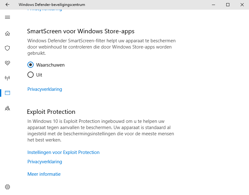Select the Uit radio button
This screenshot has height=195, width=249.
pyautogui.click(x=31, y=75)
